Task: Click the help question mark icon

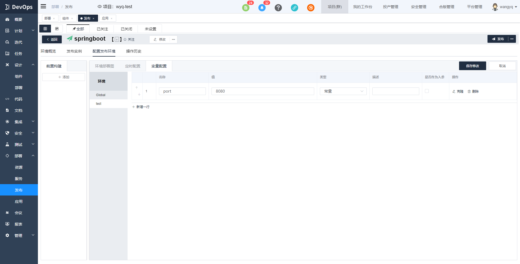Action: (278, 8)
